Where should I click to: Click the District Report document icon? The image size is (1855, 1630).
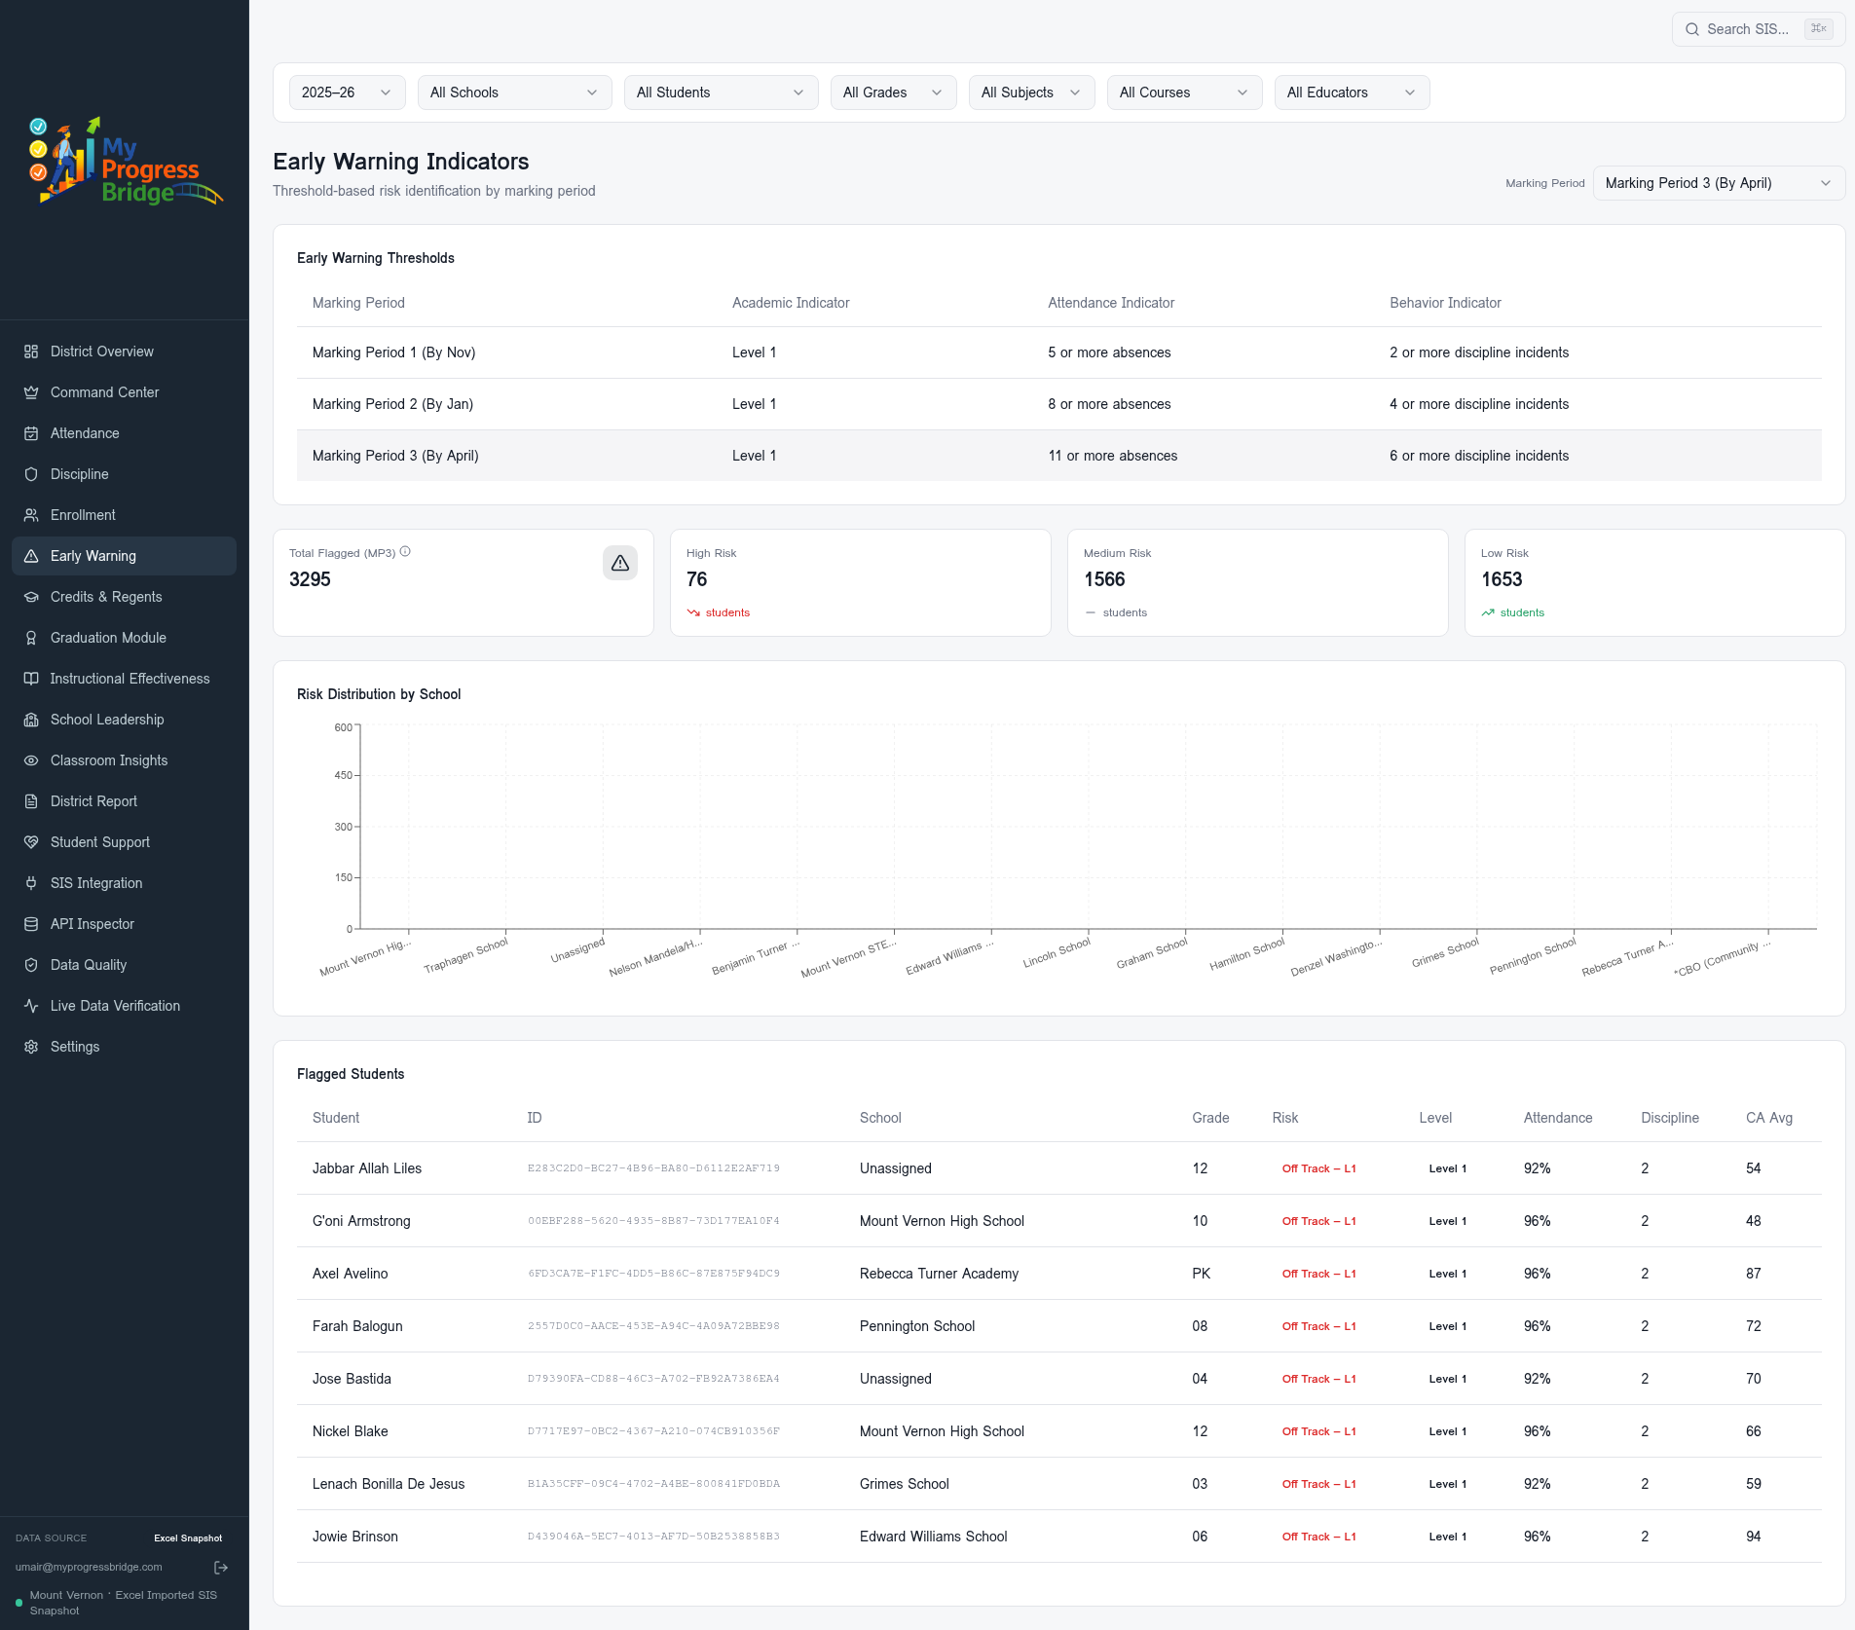31,801
